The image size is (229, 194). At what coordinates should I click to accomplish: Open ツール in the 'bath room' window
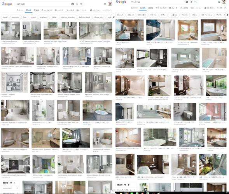pos(84,10)
